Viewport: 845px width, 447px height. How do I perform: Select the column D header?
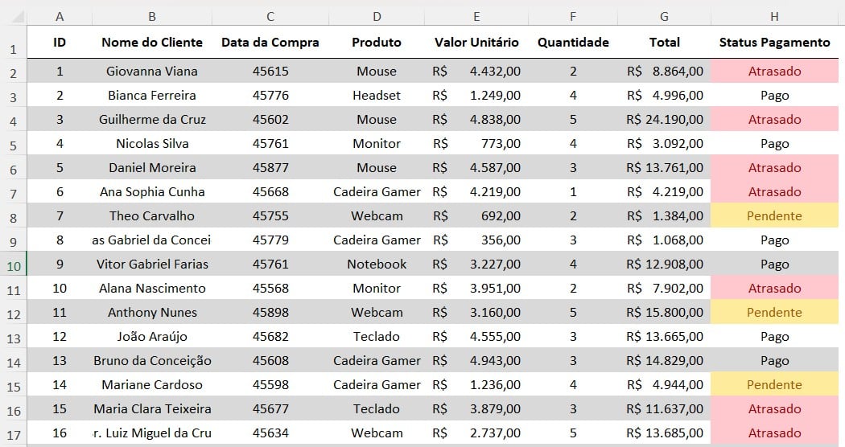click(x=377, y=17)
